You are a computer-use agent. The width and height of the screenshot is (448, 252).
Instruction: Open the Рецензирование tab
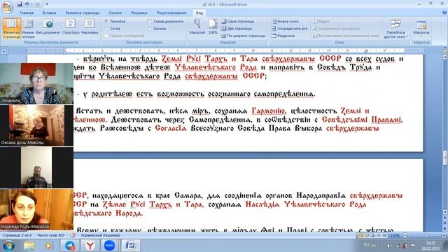171,13
